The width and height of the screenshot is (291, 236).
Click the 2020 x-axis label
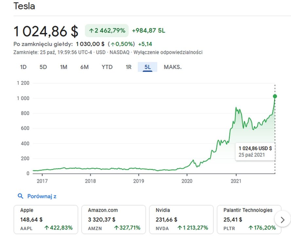pyautogui.click(x=187, y=181)
